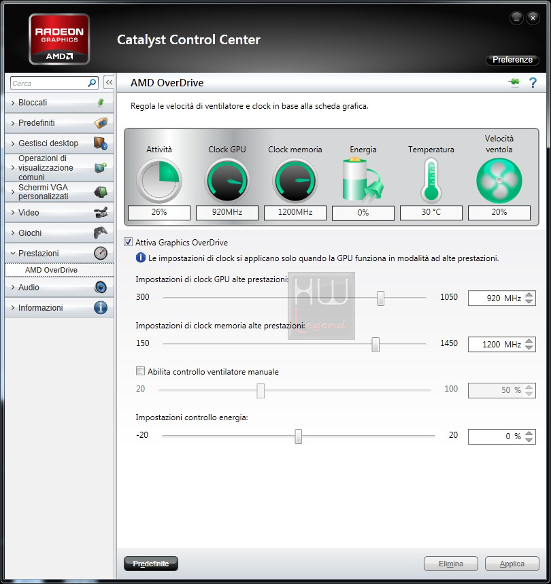
Task: Click the Energia battery icon
Action: tap(363, 179)
